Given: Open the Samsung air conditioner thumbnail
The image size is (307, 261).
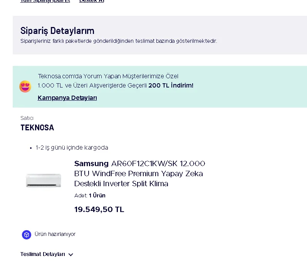Looking at the screenshot, I should pyautogui.click(x=44, y=180).
